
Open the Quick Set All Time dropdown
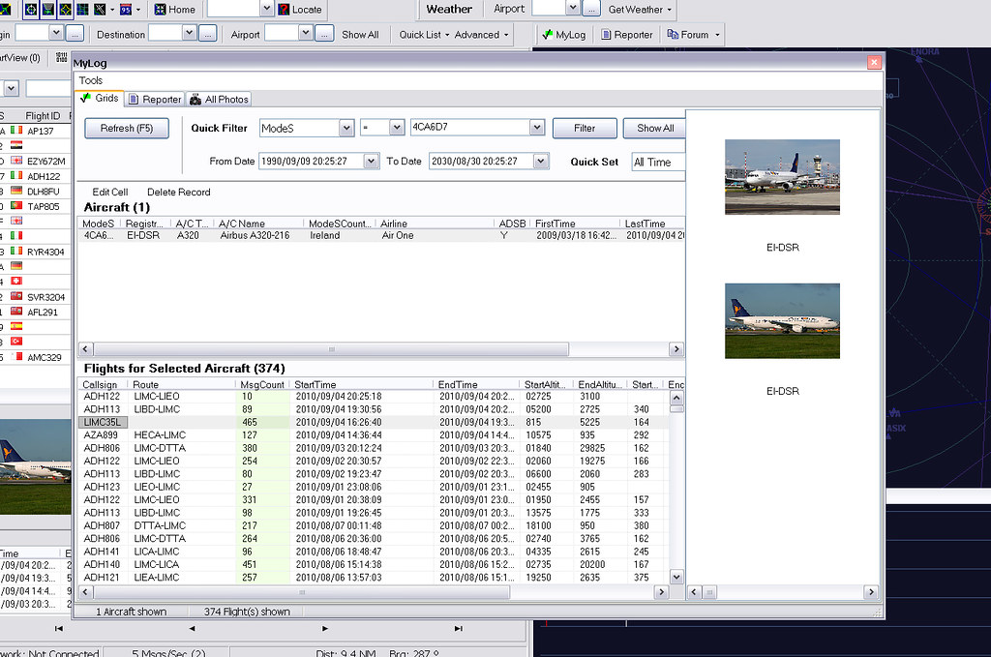pyautogui.click(x=658, y=163)
